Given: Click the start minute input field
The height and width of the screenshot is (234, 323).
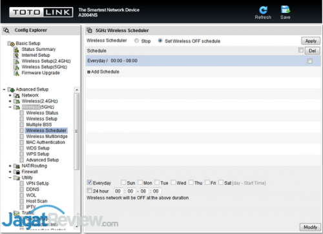Looking at the screenshot, I should click(x=130, y=191).
